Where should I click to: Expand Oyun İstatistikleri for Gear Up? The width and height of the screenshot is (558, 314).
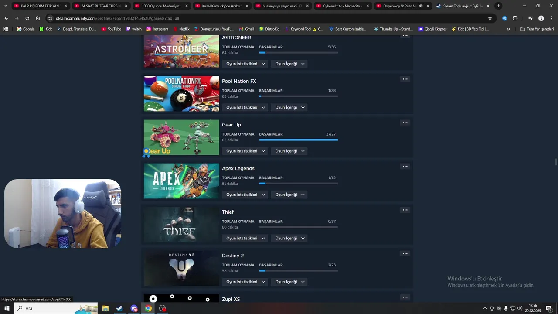point(245,151)
